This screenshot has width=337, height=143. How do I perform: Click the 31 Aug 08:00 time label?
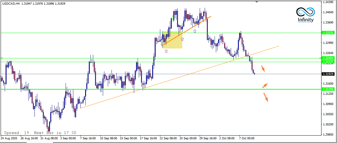click(x=49, y=138)
